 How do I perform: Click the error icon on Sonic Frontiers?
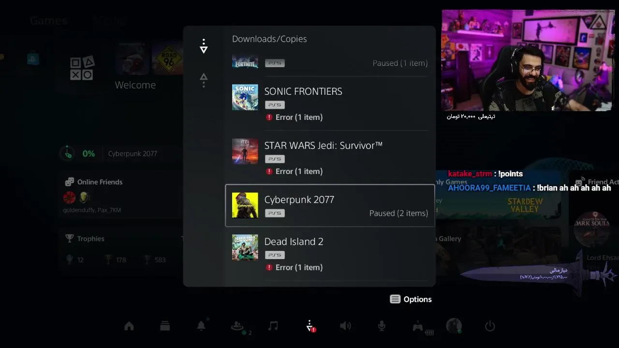[x=269, y=117]
